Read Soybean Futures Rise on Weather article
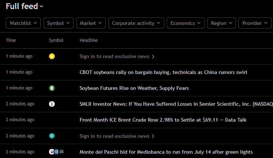 (x=134, y=88)
